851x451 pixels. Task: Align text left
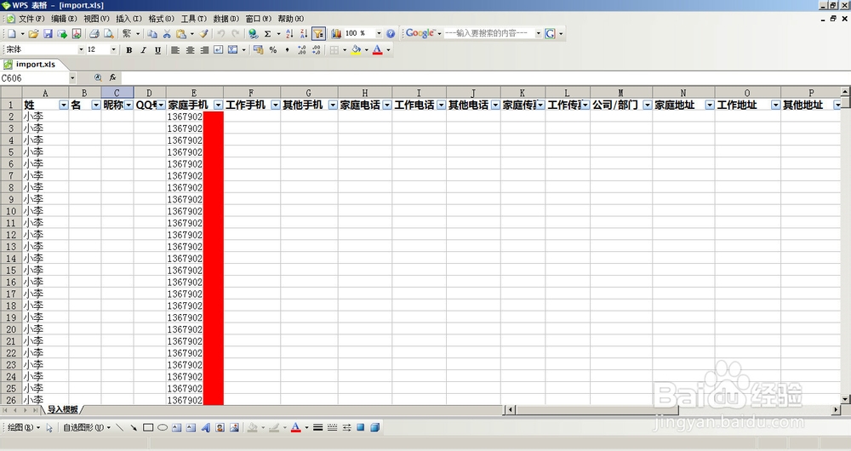point(175,50)
